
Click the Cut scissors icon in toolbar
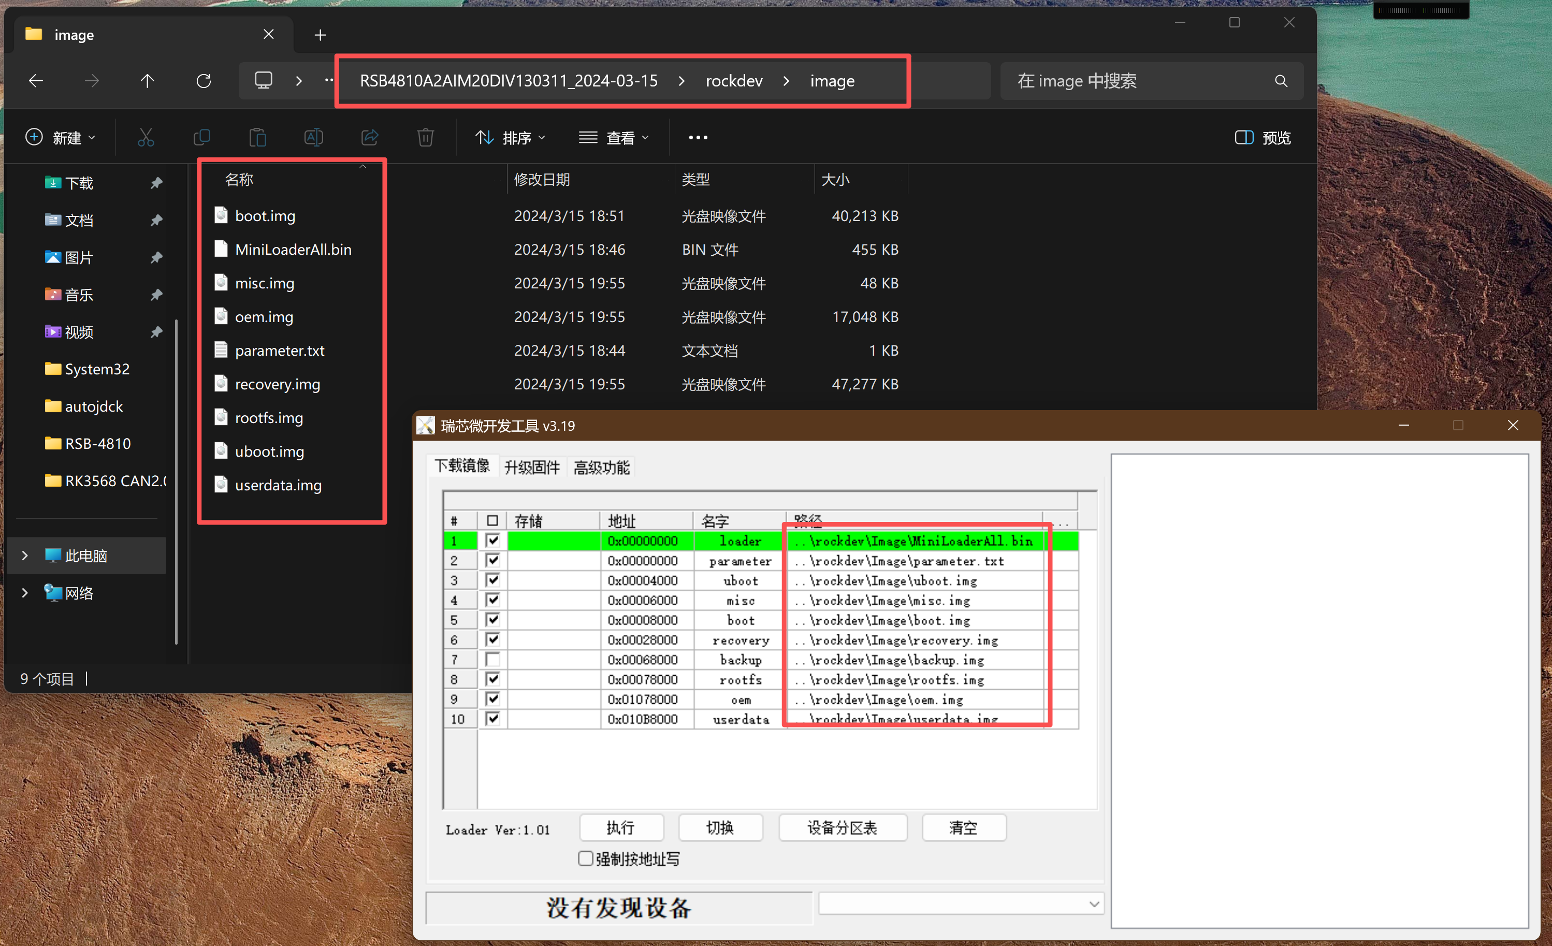146,137
